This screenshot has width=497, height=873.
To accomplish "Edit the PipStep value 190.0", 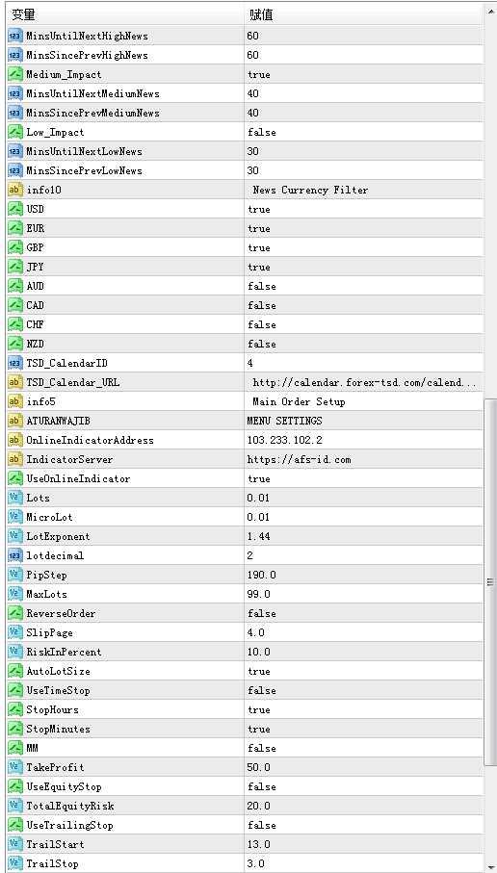I will [364, 576].
